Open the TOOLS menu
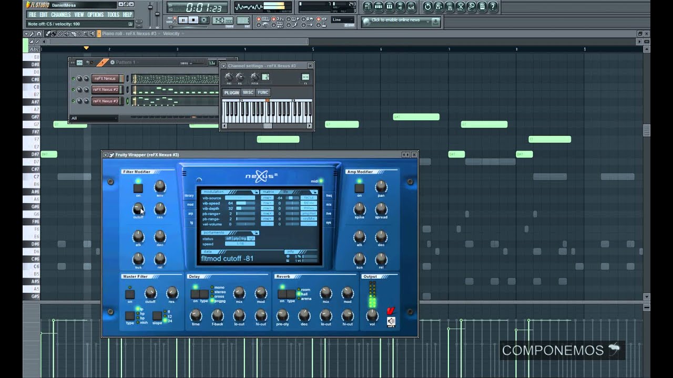Image resolution: width=673 pixels, height=378 pixels. coord(114,15)
